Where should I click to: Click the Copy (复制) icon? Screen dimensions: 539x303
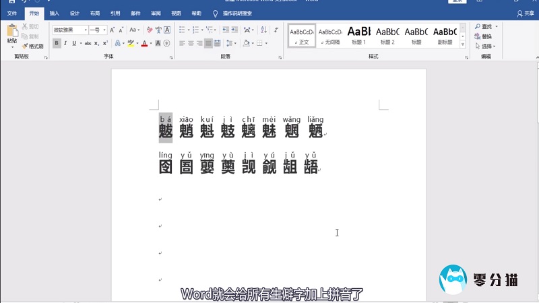coord(25,36)
